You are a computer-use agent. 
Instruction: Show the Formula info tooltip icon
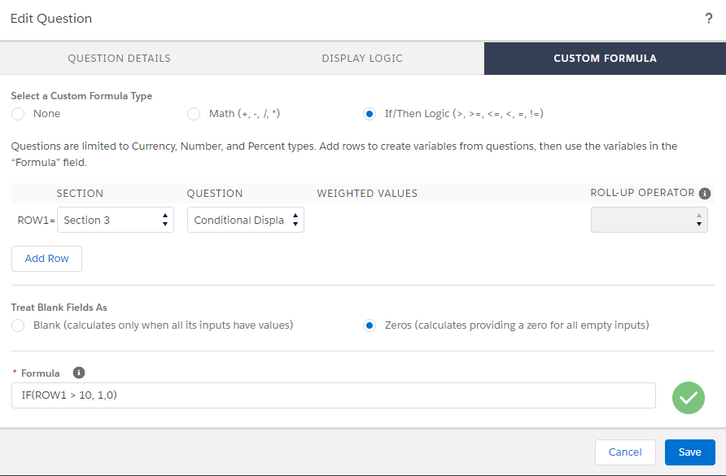point(79,373)
